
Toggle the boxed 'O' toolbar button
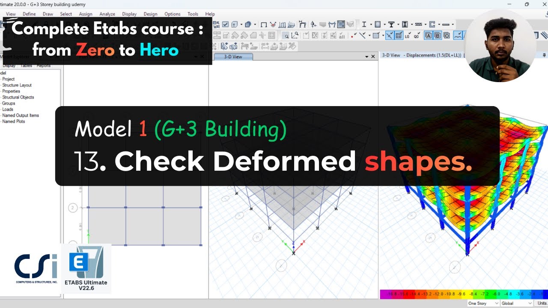[447, 36]
